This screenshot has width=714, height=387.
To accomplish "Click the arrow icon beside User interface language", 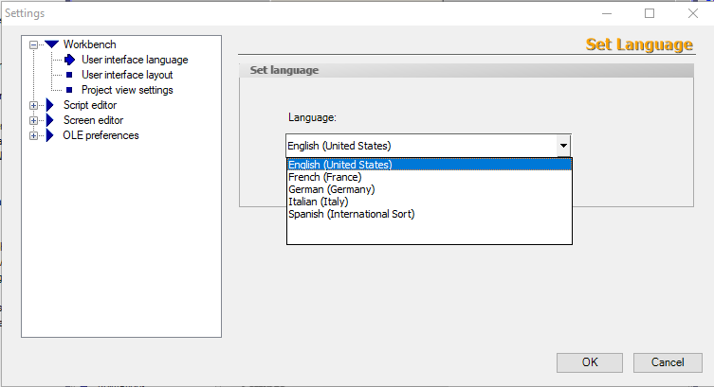I will coord(69,60).
